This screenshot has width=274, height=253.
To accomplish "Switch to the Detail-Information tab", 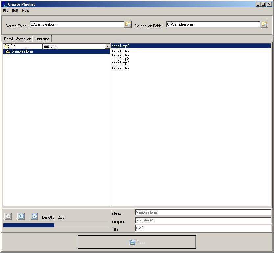I will click(x=17, y=39).
